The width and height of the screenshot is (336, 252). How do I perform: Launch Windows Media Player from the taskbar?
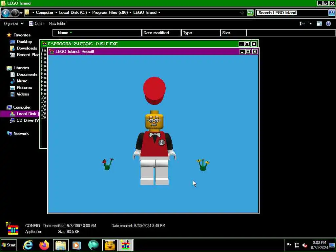tap(77, 245)
